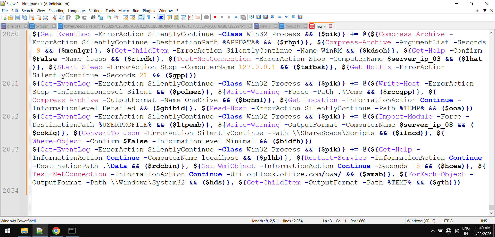Open the Encoding menu
495x237 pixels.
(x=56, y=11)
